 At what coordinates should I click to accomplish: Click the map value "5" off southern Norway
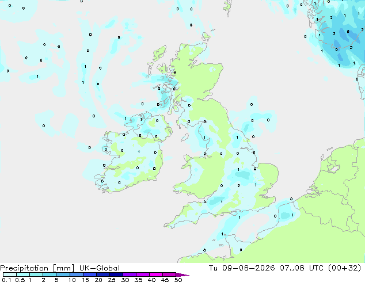pyautogui.click(x=336, y=49)
